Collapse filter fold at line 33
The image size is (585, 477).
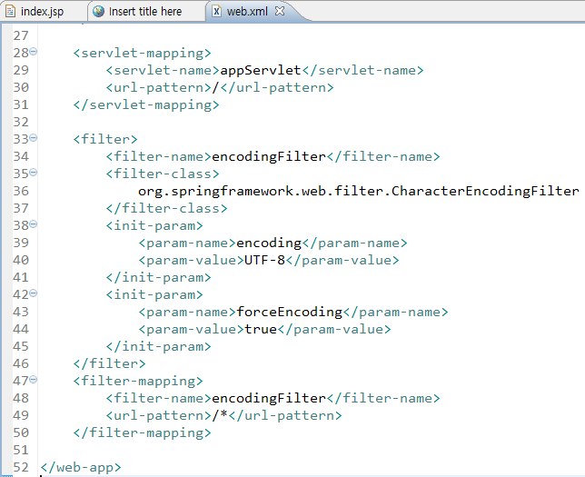[34, 138]
